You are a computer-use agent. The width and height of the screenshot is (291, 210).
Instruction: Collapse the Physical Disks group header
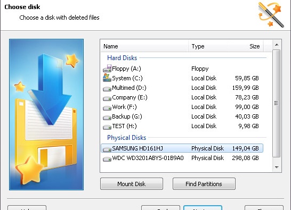(x=126, y=138)
